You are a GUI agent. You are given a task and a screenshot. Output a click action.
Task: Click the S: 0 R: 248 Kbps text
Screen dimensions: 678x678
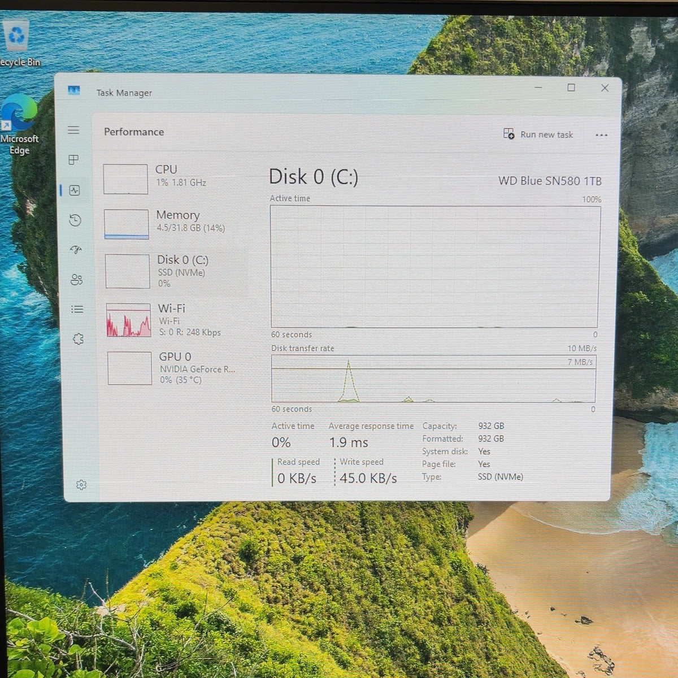point(190,332)
